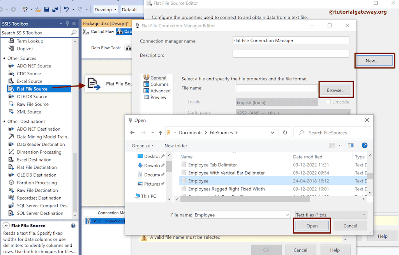Open view options dropdown arrow in Open dialog
The height and width of the screenshot is (255, 399).
coord(339,145)
